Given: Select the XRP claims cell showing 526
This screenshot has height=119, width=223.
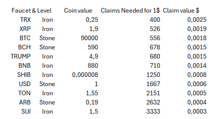Looking at the screenshot, I should pos(155,29).
